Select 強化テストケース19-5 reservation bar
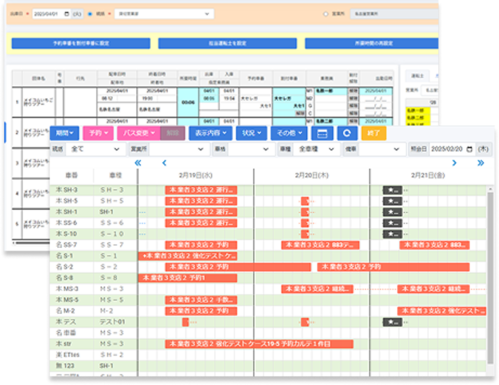Screen dimensions: 499x385 259,344
